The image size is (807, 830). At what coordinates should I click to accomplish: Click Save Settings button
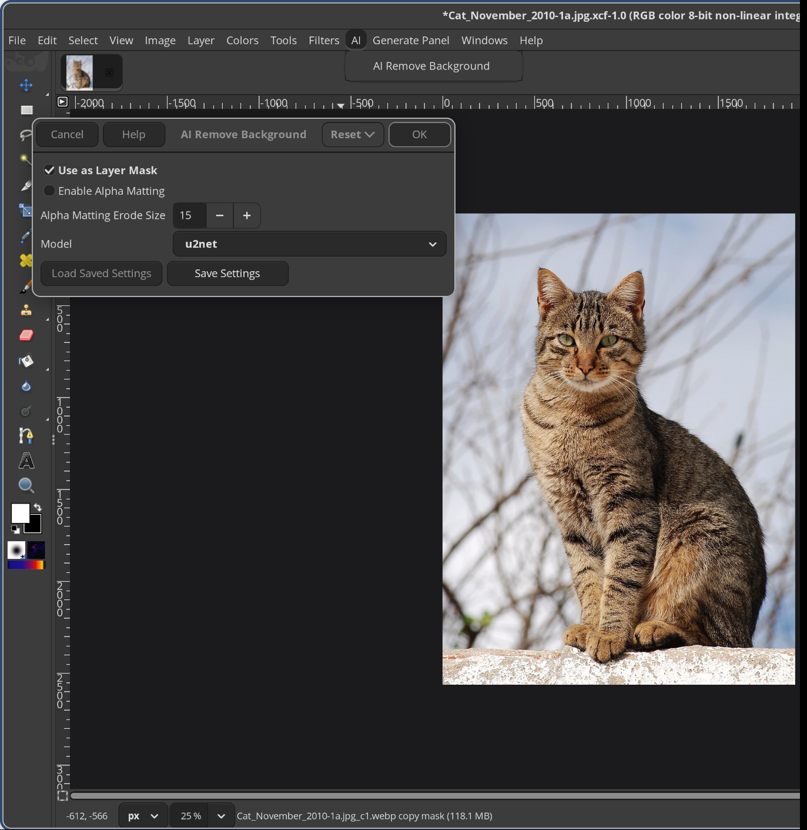tap(227, 274)
